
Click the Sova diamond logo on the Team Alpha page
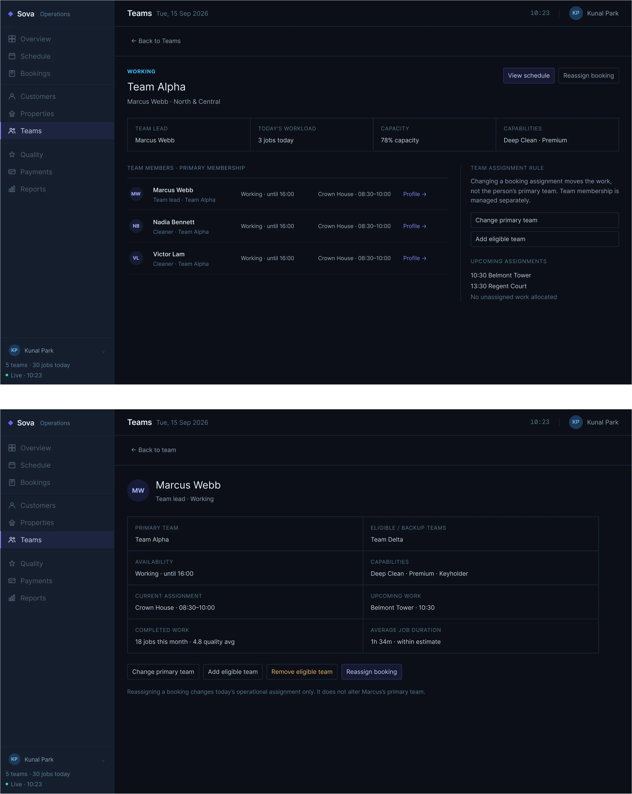click(x=11, y=14)
